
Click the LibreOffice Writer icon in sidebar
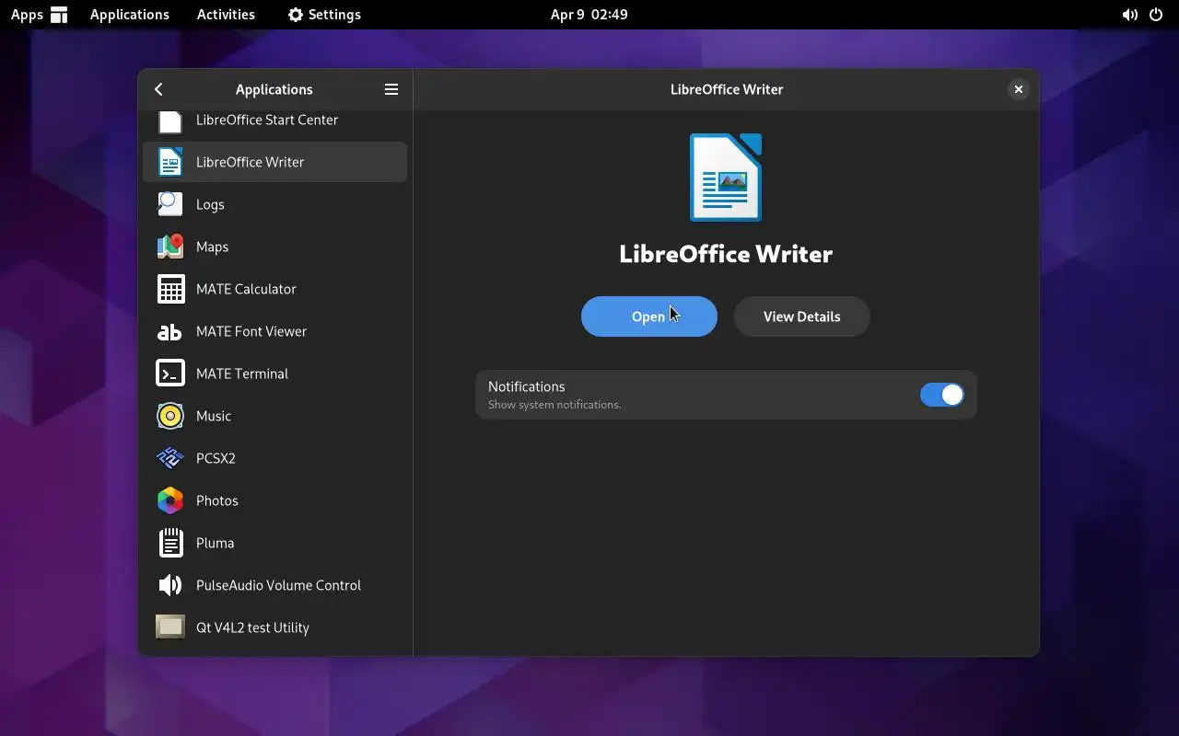(x=170, y=162)
